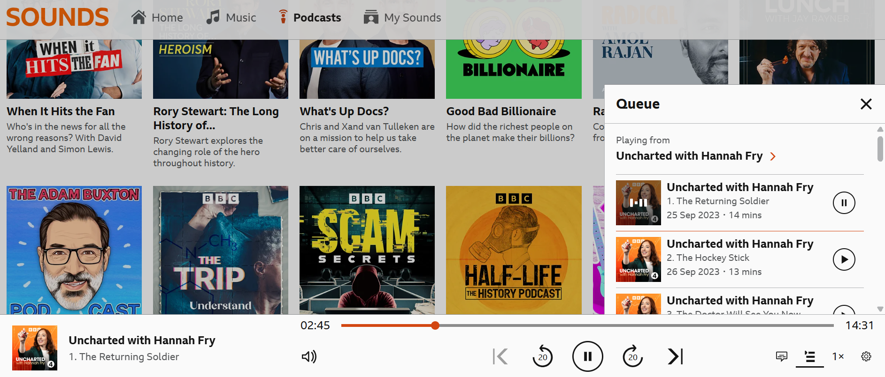Pause The Returning Soldier episode in the queue
Viewport: 885px width, 377px height.
844,203
